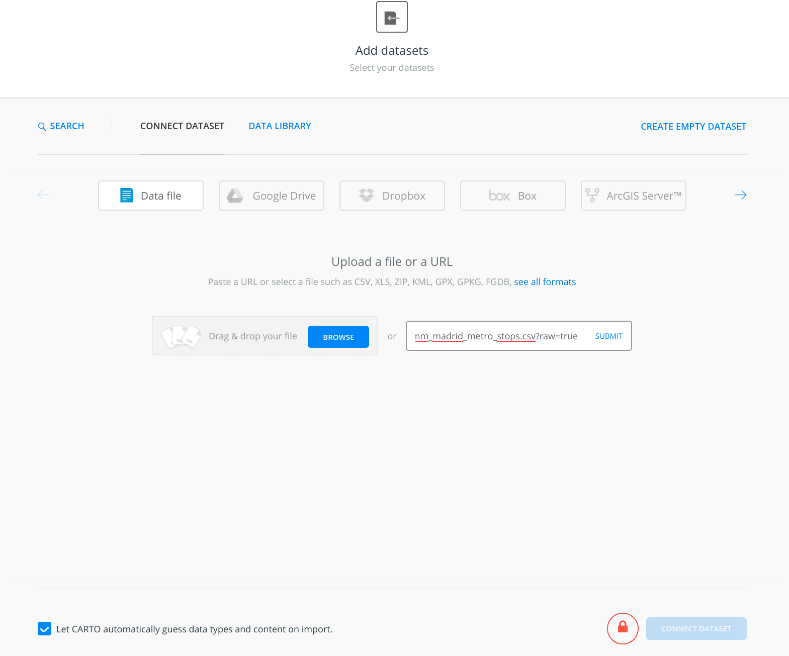Select the ArcGIS Server connector

coord(634,196)
